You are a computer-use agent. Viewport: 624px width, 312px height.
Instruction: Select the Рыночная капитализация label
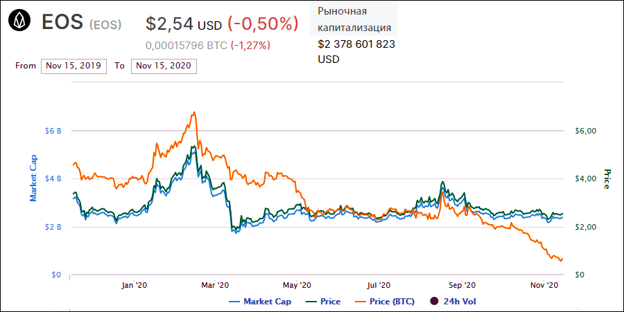(x=354, y=19)
